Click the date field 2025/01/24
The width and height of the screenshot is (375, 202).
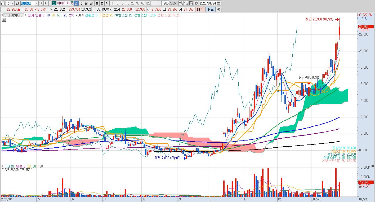[208, 3]
